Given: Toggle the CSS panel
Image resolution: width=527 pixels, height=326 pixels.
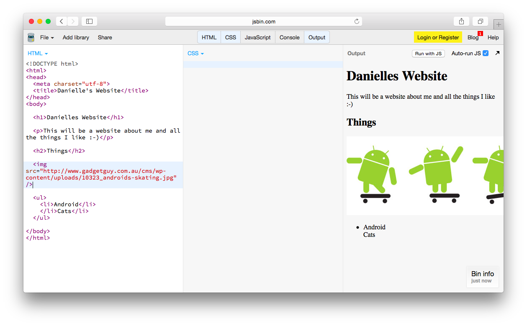Looking at the screenshot, I should [231, 37].
